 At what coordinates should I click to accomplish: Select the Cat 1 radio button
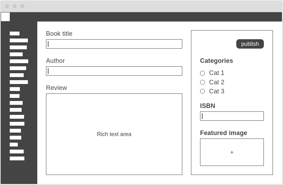click(202, 73)
